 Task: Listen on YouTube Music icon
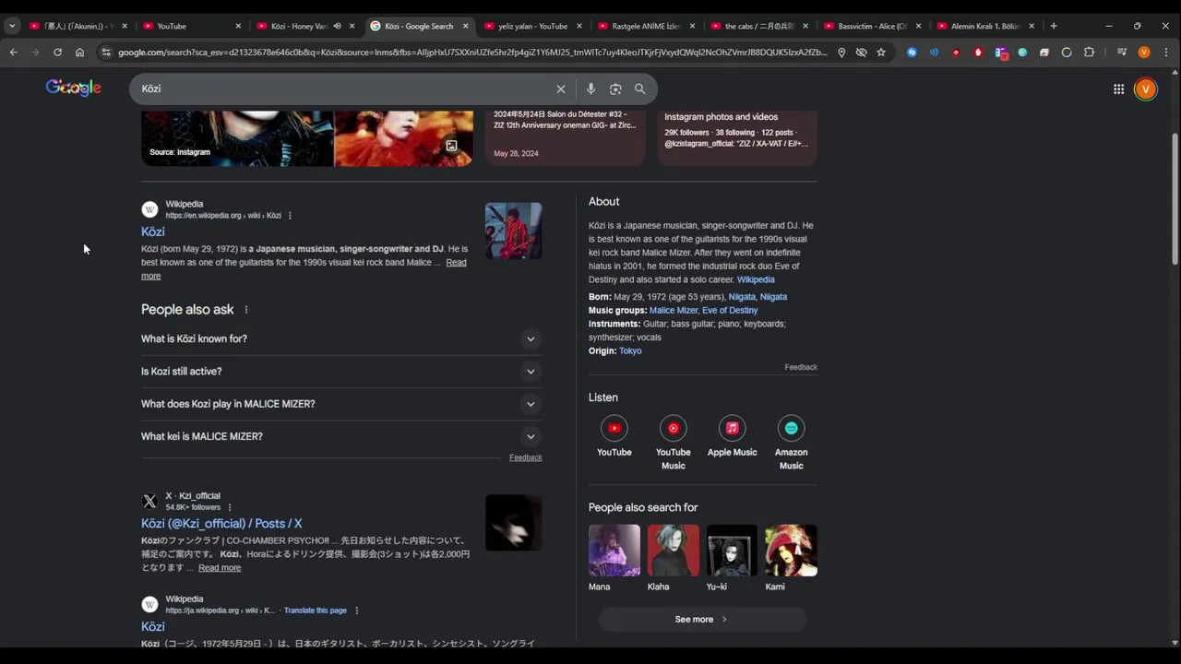[674, 428]
